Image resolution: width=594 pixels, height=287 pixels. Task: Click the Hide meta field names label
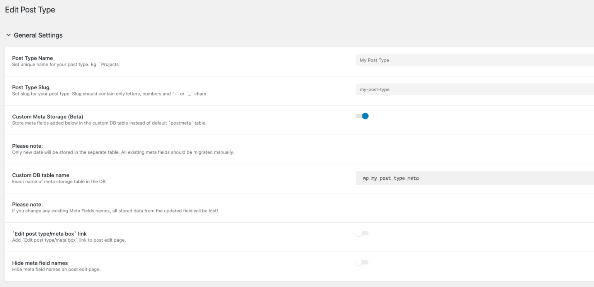tap(40, 263)
